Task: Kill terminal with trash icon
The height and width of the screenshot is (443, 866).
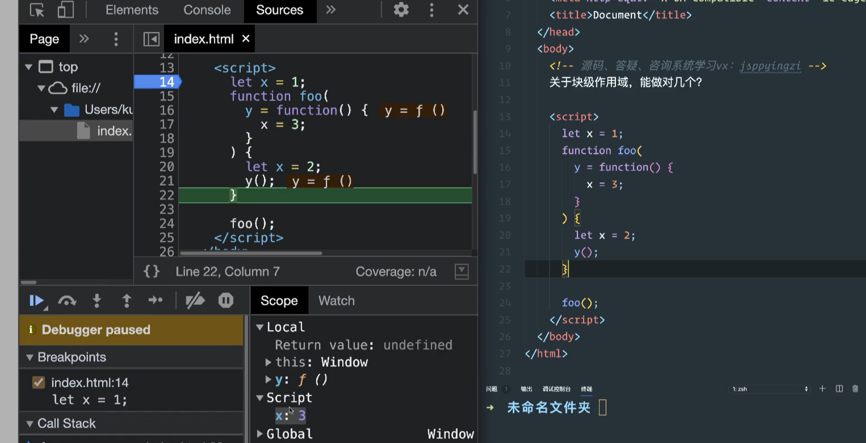Action: pyautogui.click(x=855, y=388)
